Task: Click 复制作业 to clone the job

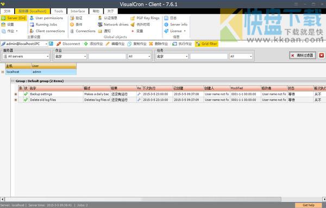Action: coord(137,44)
